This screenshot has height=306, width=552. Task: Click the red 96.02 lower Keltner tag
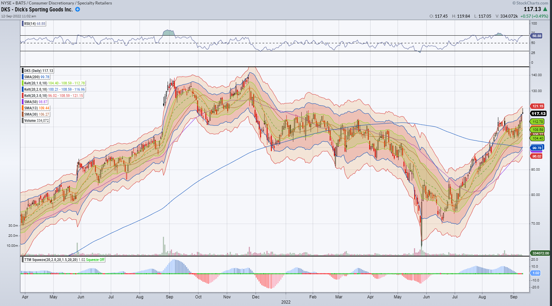(x=536, y=156)
